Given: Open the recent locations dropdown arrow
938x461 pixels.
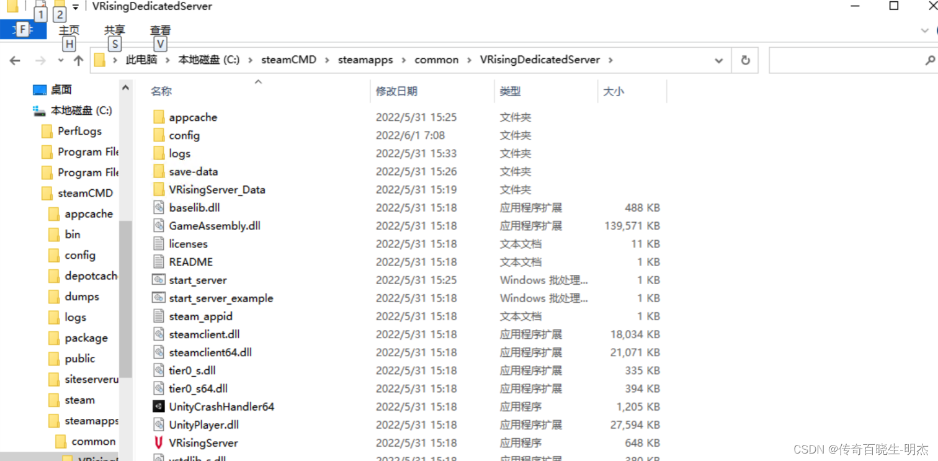Looking at the screenshot, I should point(60,60).
